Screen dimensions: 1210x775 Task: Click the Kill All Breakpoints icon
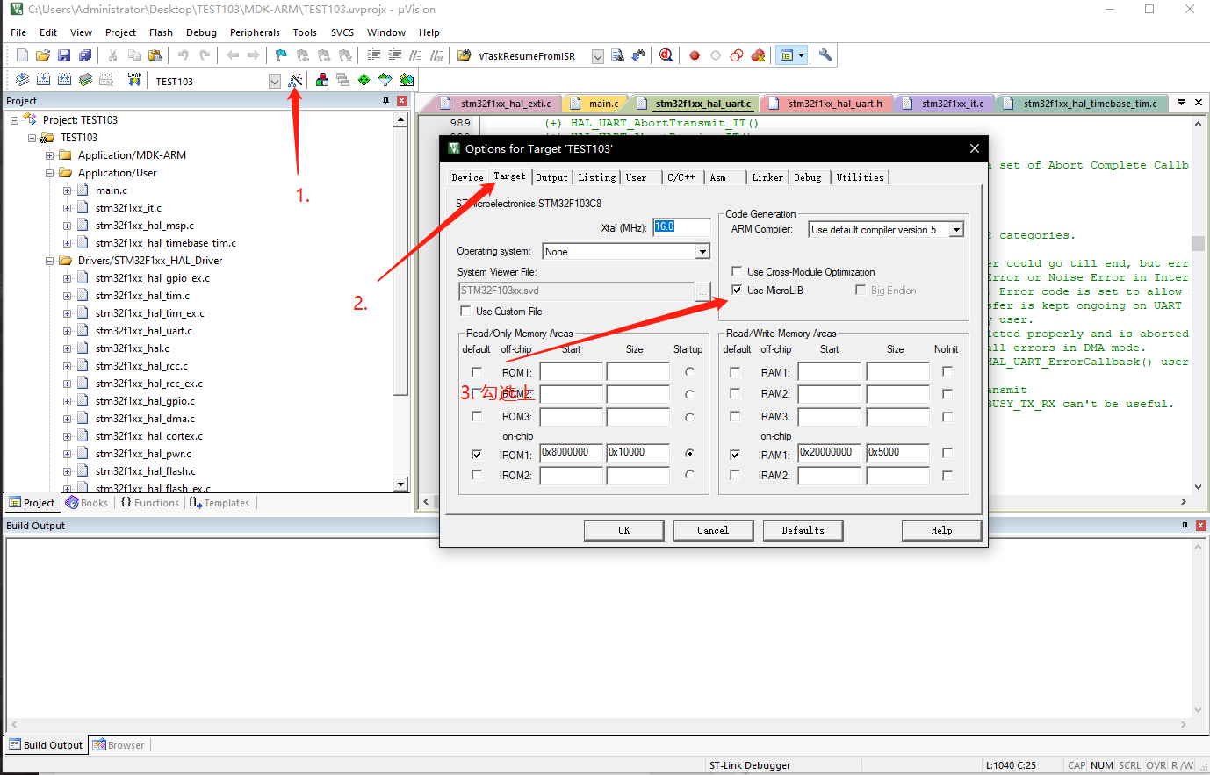tap(758, 55)
